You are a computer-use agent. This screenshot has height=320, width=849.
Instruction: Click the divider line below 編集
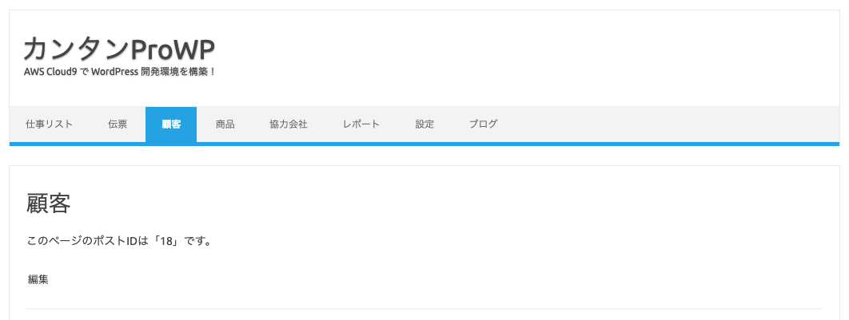[424, 309]
